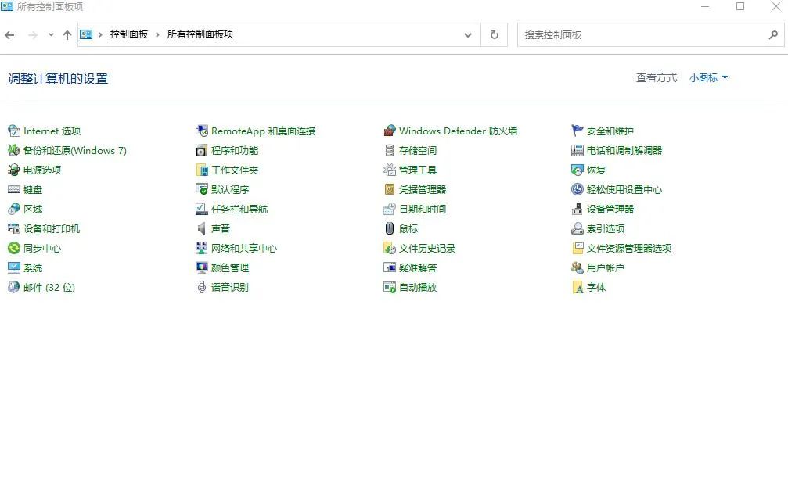Open 日期和时间 settings

[x=421, y=209]
